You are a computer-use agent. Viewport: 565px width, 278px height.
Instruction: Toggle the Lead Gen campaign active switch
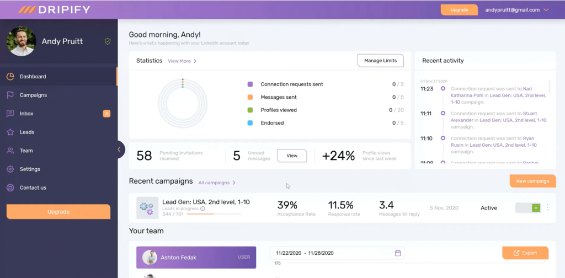[x=528, y=208]
